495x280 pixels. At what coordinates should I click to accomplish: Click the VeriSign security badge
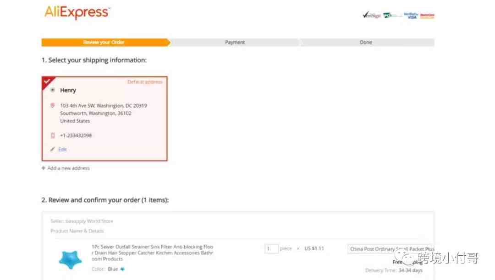[x=372, y=15]
